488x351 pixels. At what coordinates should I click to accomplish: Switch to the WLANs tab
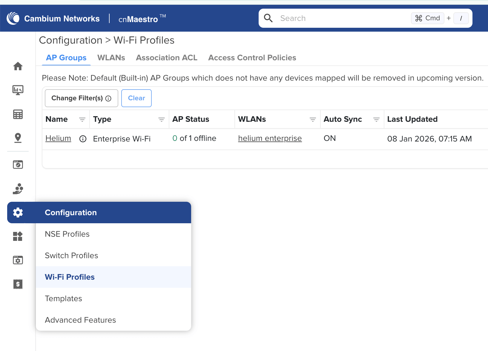[111, 58]
